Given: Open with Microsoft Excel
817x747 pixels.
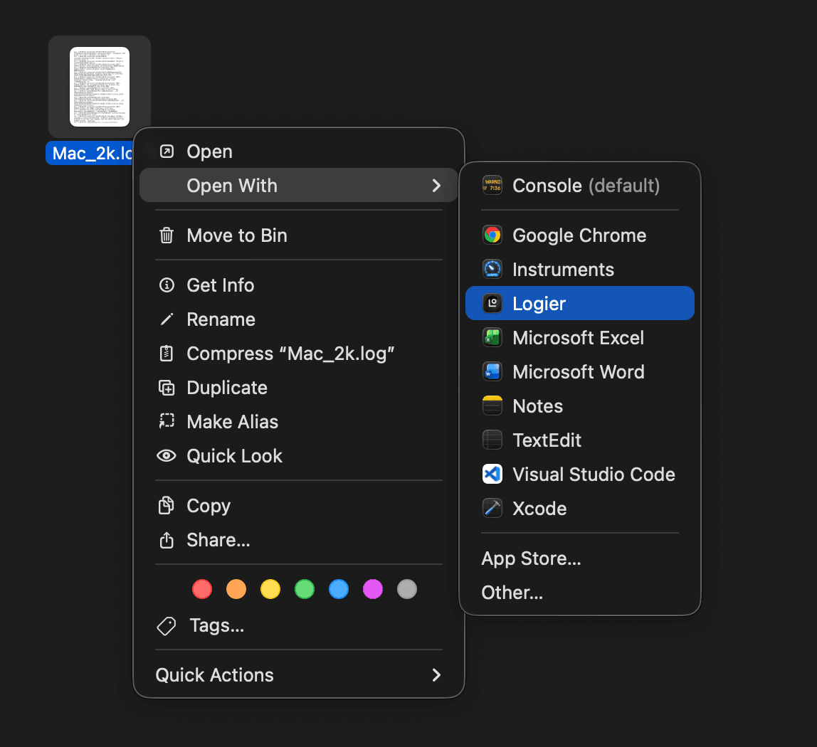Looking at the screenshot, I should [580, 337].
